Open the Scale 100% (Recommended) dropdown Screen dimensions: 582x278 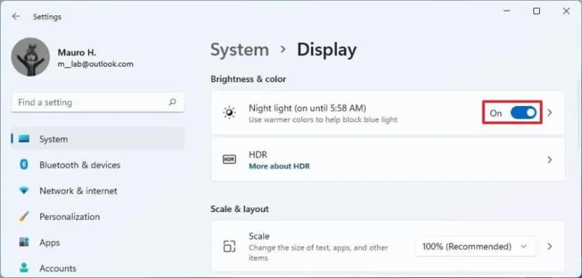click(476, 247)
